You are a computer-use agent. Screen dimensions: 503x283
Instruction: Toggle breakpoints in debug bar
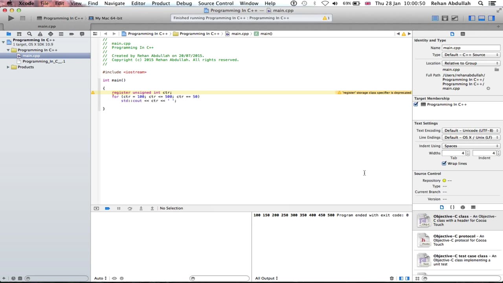[x=107, y=208]
